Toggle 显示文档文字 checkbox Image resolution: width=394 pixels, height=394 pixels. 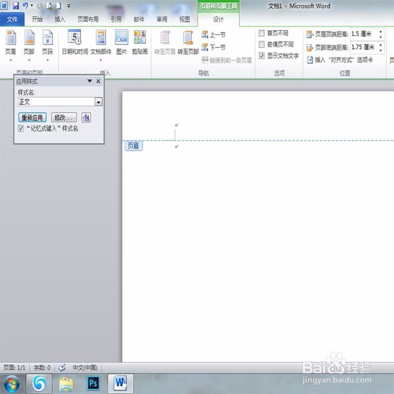pos(261,56)
